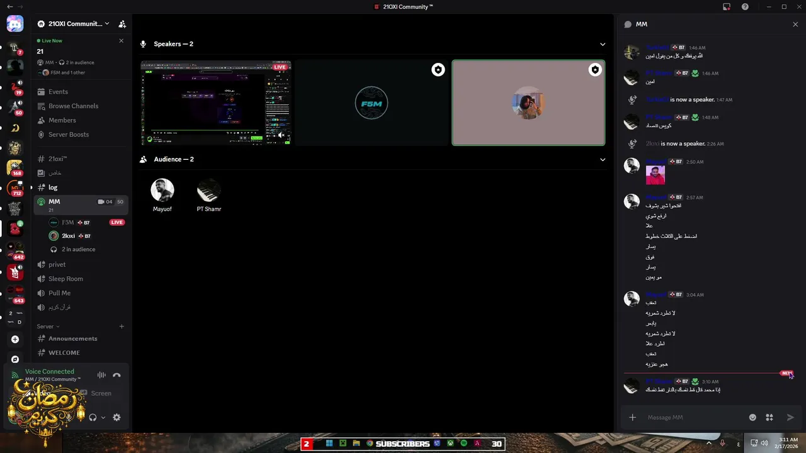Open the Discover servers compass icon
The height and width of the screenshot is (453, 806).
tap(15, 359)
